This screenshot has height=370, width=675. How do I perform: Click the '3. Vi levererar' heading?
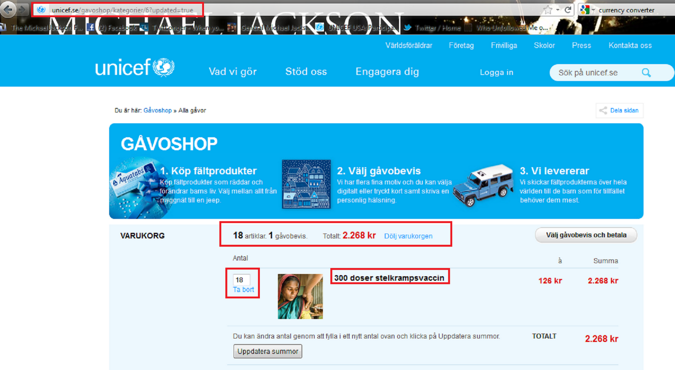point(554,171)
